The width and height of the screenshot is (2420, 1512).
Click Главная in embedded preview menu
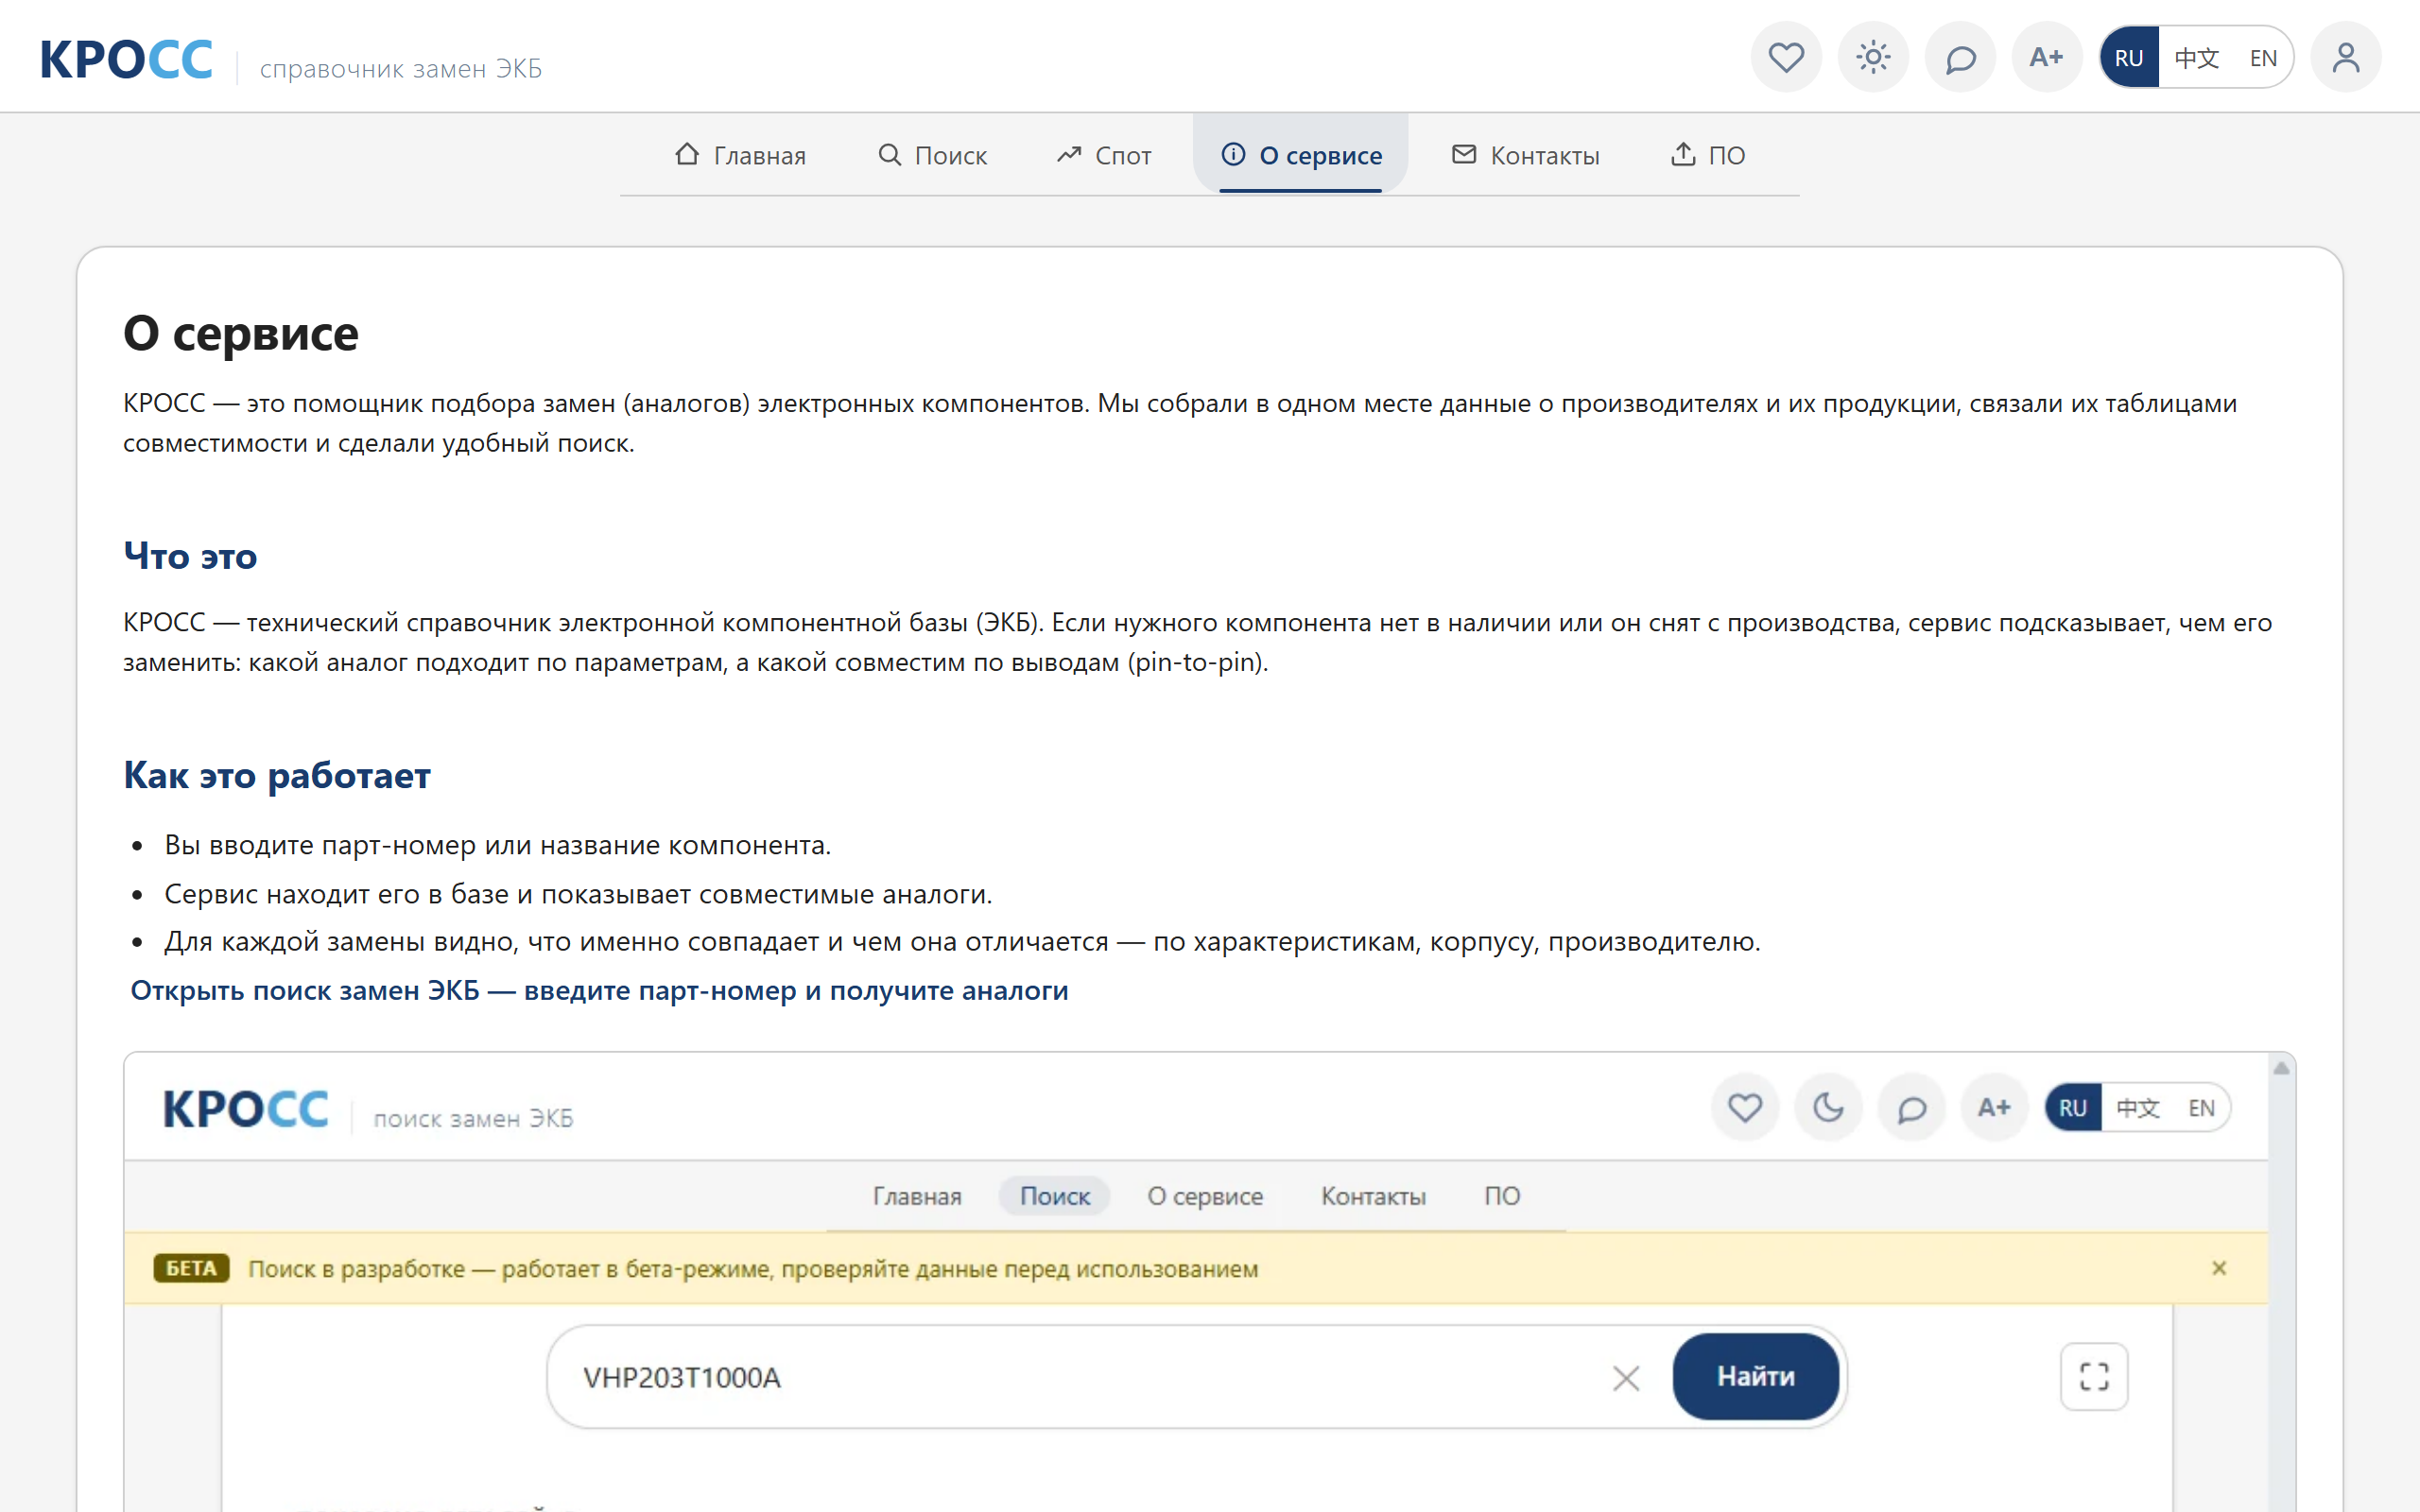(917, 1196)
